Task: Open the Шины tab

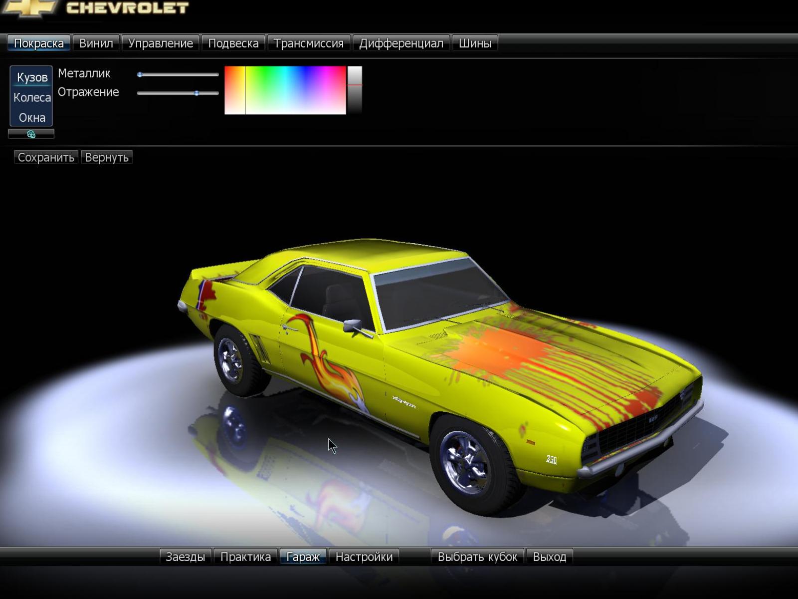Action: 474,43
